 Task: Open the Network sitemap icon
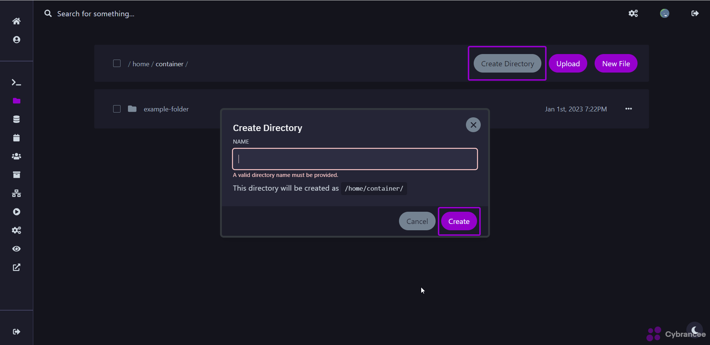[x=16, y=193]
